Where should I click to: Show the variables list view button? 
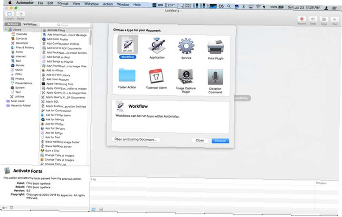point(101,209)
